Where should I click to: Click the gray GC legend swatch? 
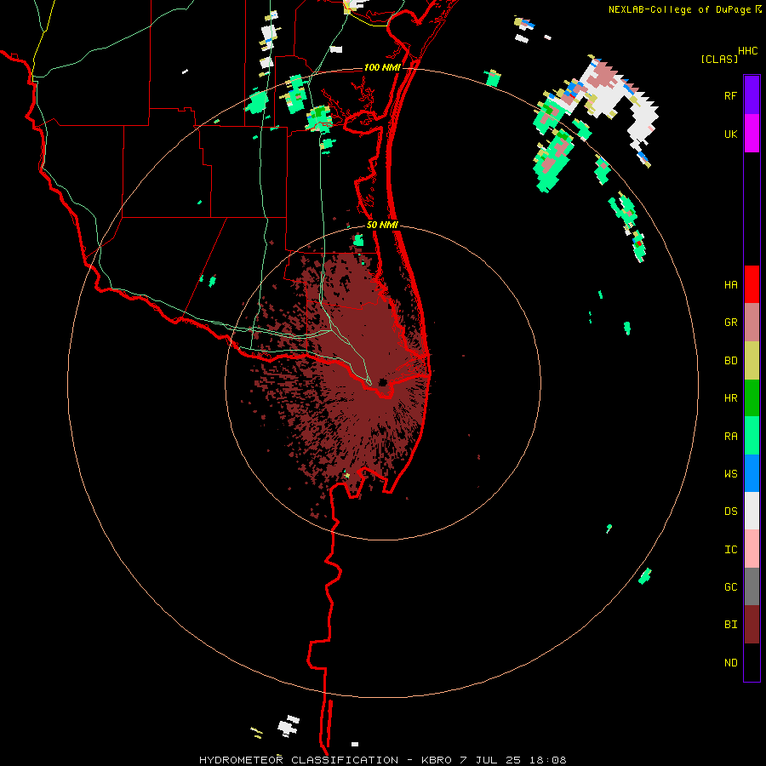pyautogui.click(x=752, y=586)
